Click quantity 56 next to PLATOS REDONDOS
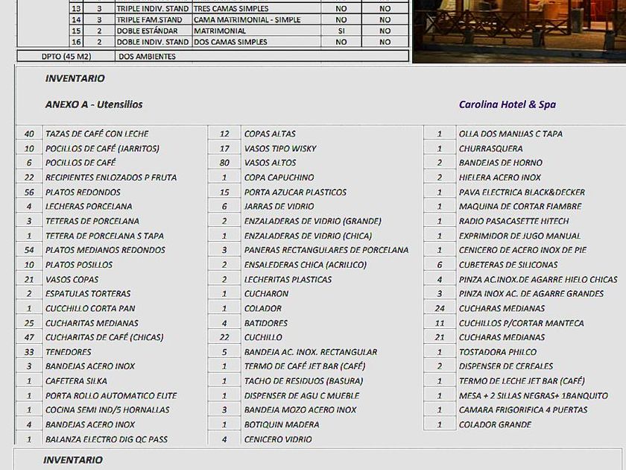 (29, 192)
